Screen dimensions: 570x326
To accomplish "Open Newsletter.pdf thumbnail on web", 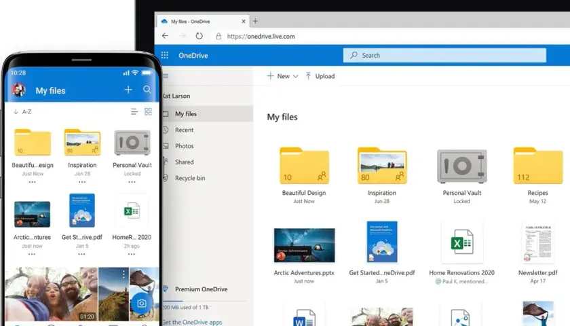I will point(538,242).
